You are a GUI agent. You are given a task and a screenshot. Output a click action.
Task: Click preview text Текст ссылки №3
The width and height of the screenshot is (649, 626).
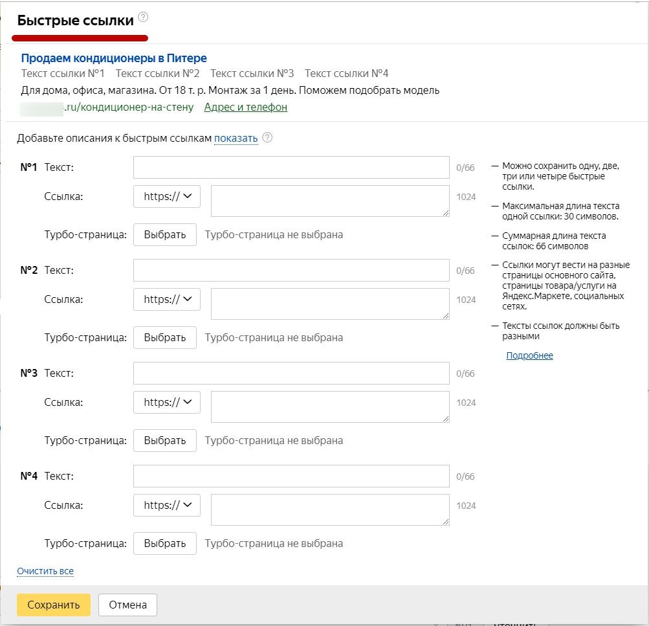[252, 73]
